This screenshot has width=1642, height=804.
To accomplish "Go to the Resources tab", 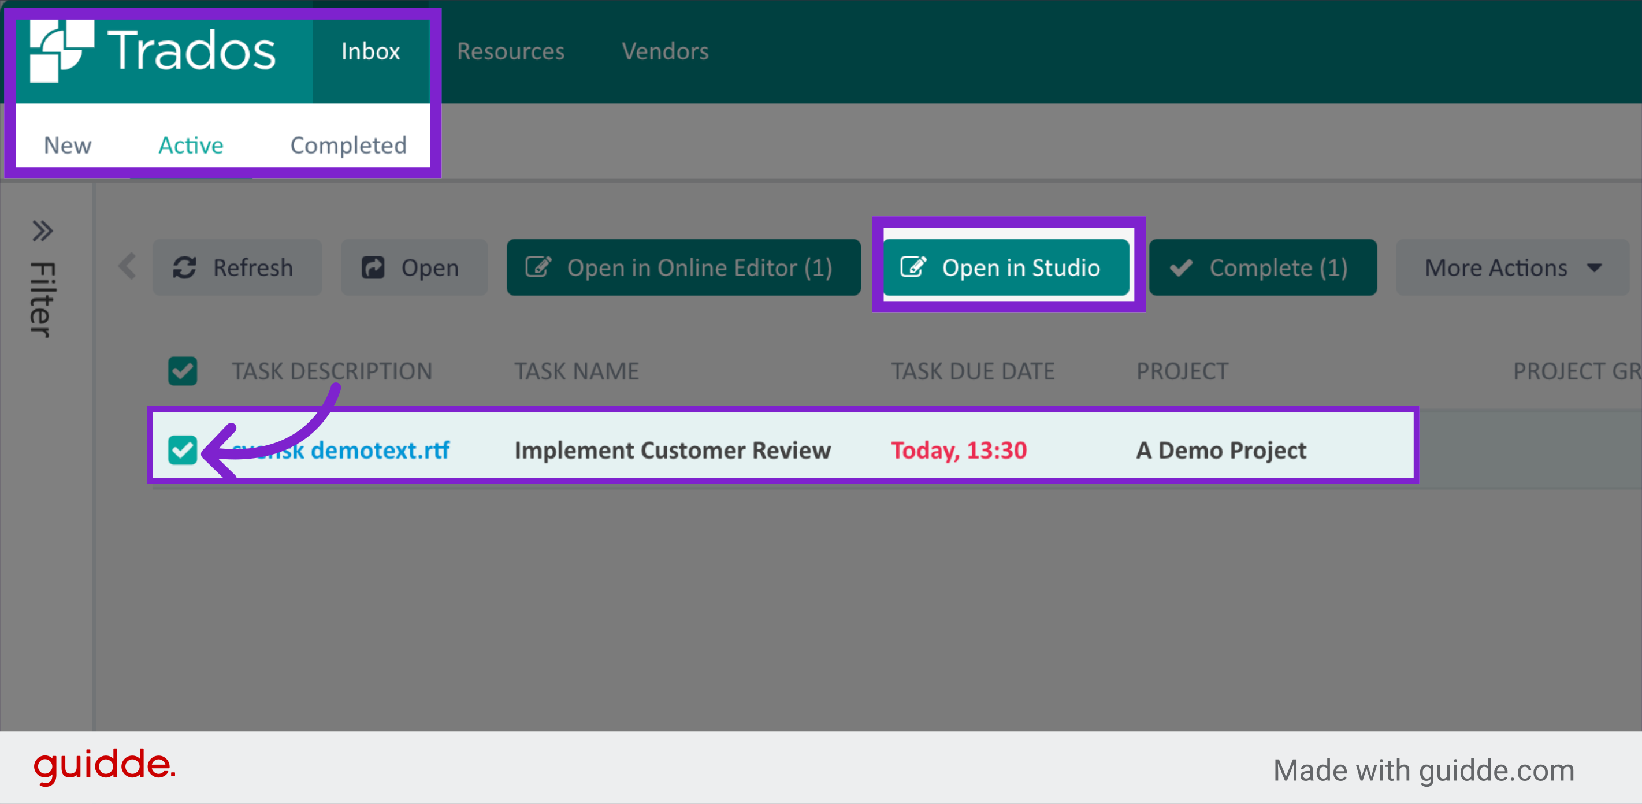I will (511, 51).
